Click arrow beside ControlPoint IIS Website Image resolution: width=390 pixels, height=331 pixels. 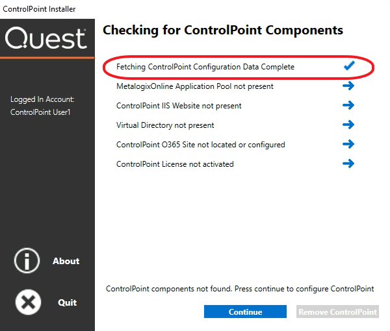point(348,105)
